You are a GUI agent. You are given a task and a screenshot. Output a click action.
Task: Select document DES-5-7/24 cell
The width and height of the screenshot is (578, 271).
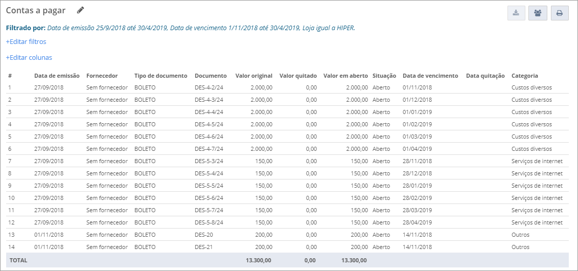209,210
